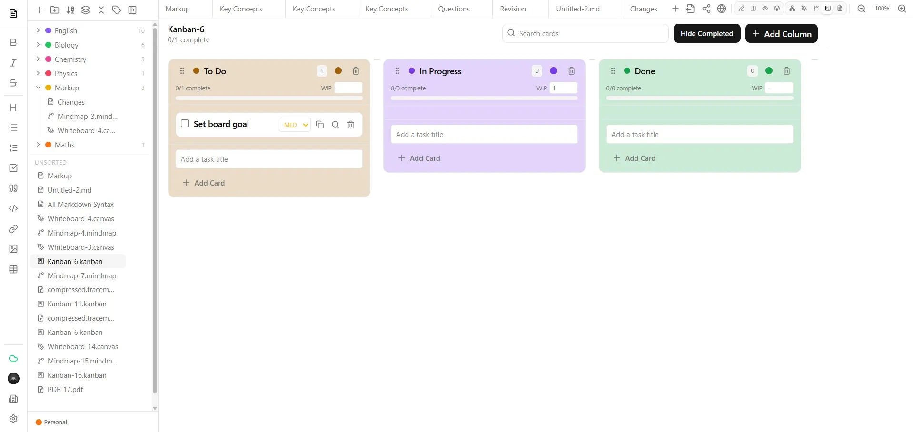Switch to the Changes tab

pos(644,9)
